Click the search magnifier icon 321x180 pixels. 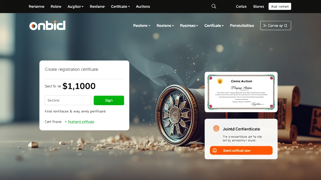[x=214, y=6]
